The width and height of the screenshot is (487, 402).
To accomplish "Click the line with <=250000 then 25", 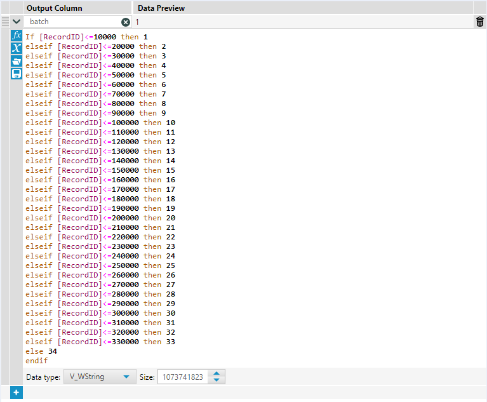I will pyautogui.click(x=100, y=265).
